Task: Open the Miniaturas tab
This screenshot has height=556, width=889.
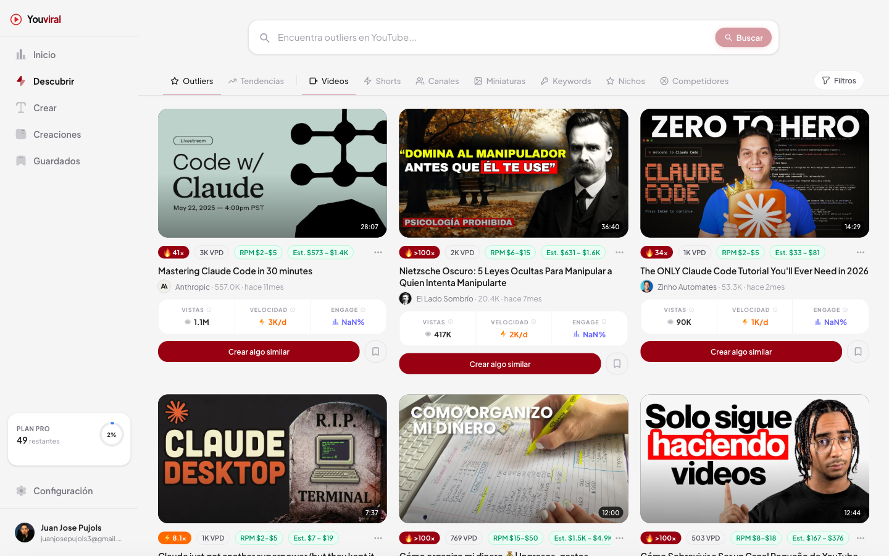Action: [499, 81]
